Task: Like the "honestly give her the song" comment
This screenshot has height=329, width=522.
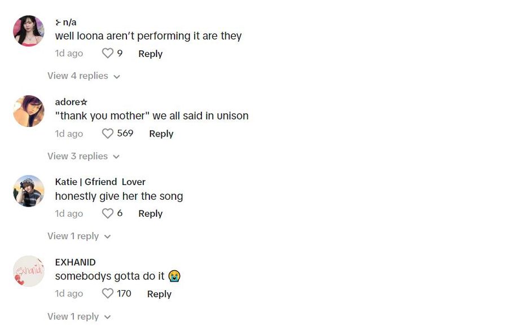Action: coord(107,213)
